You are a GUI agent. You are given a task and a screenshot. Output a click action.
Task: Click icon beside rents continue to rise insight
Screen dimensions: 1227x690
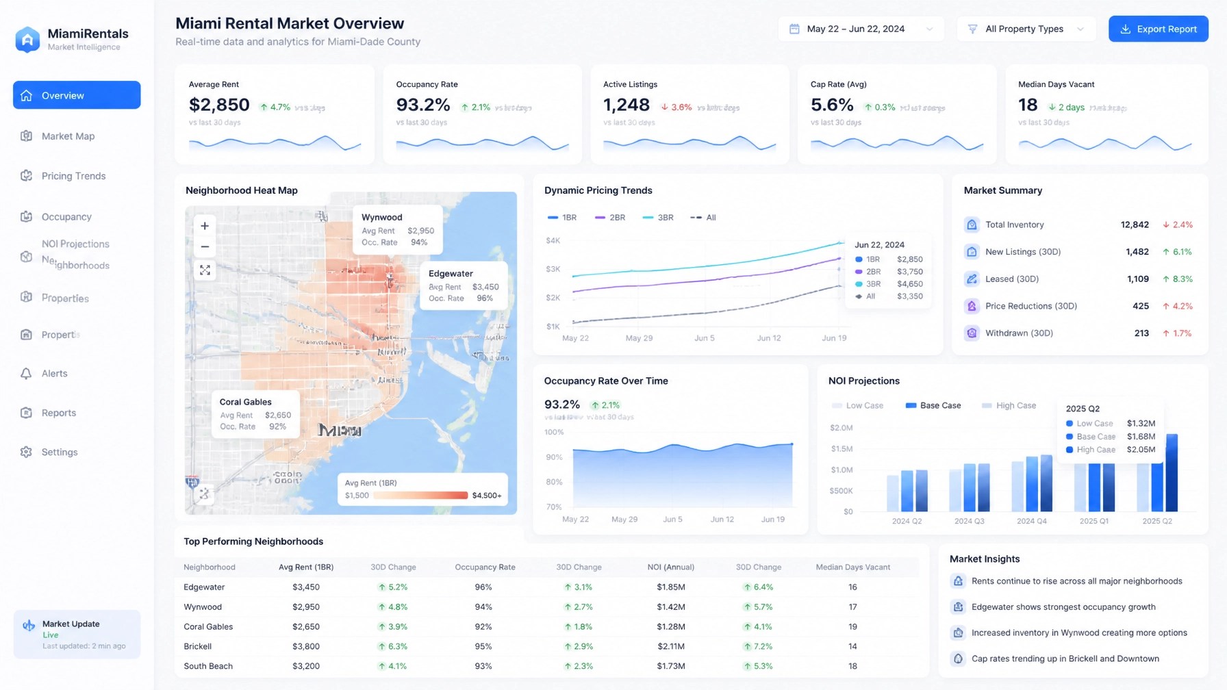(x=958, y=581)
